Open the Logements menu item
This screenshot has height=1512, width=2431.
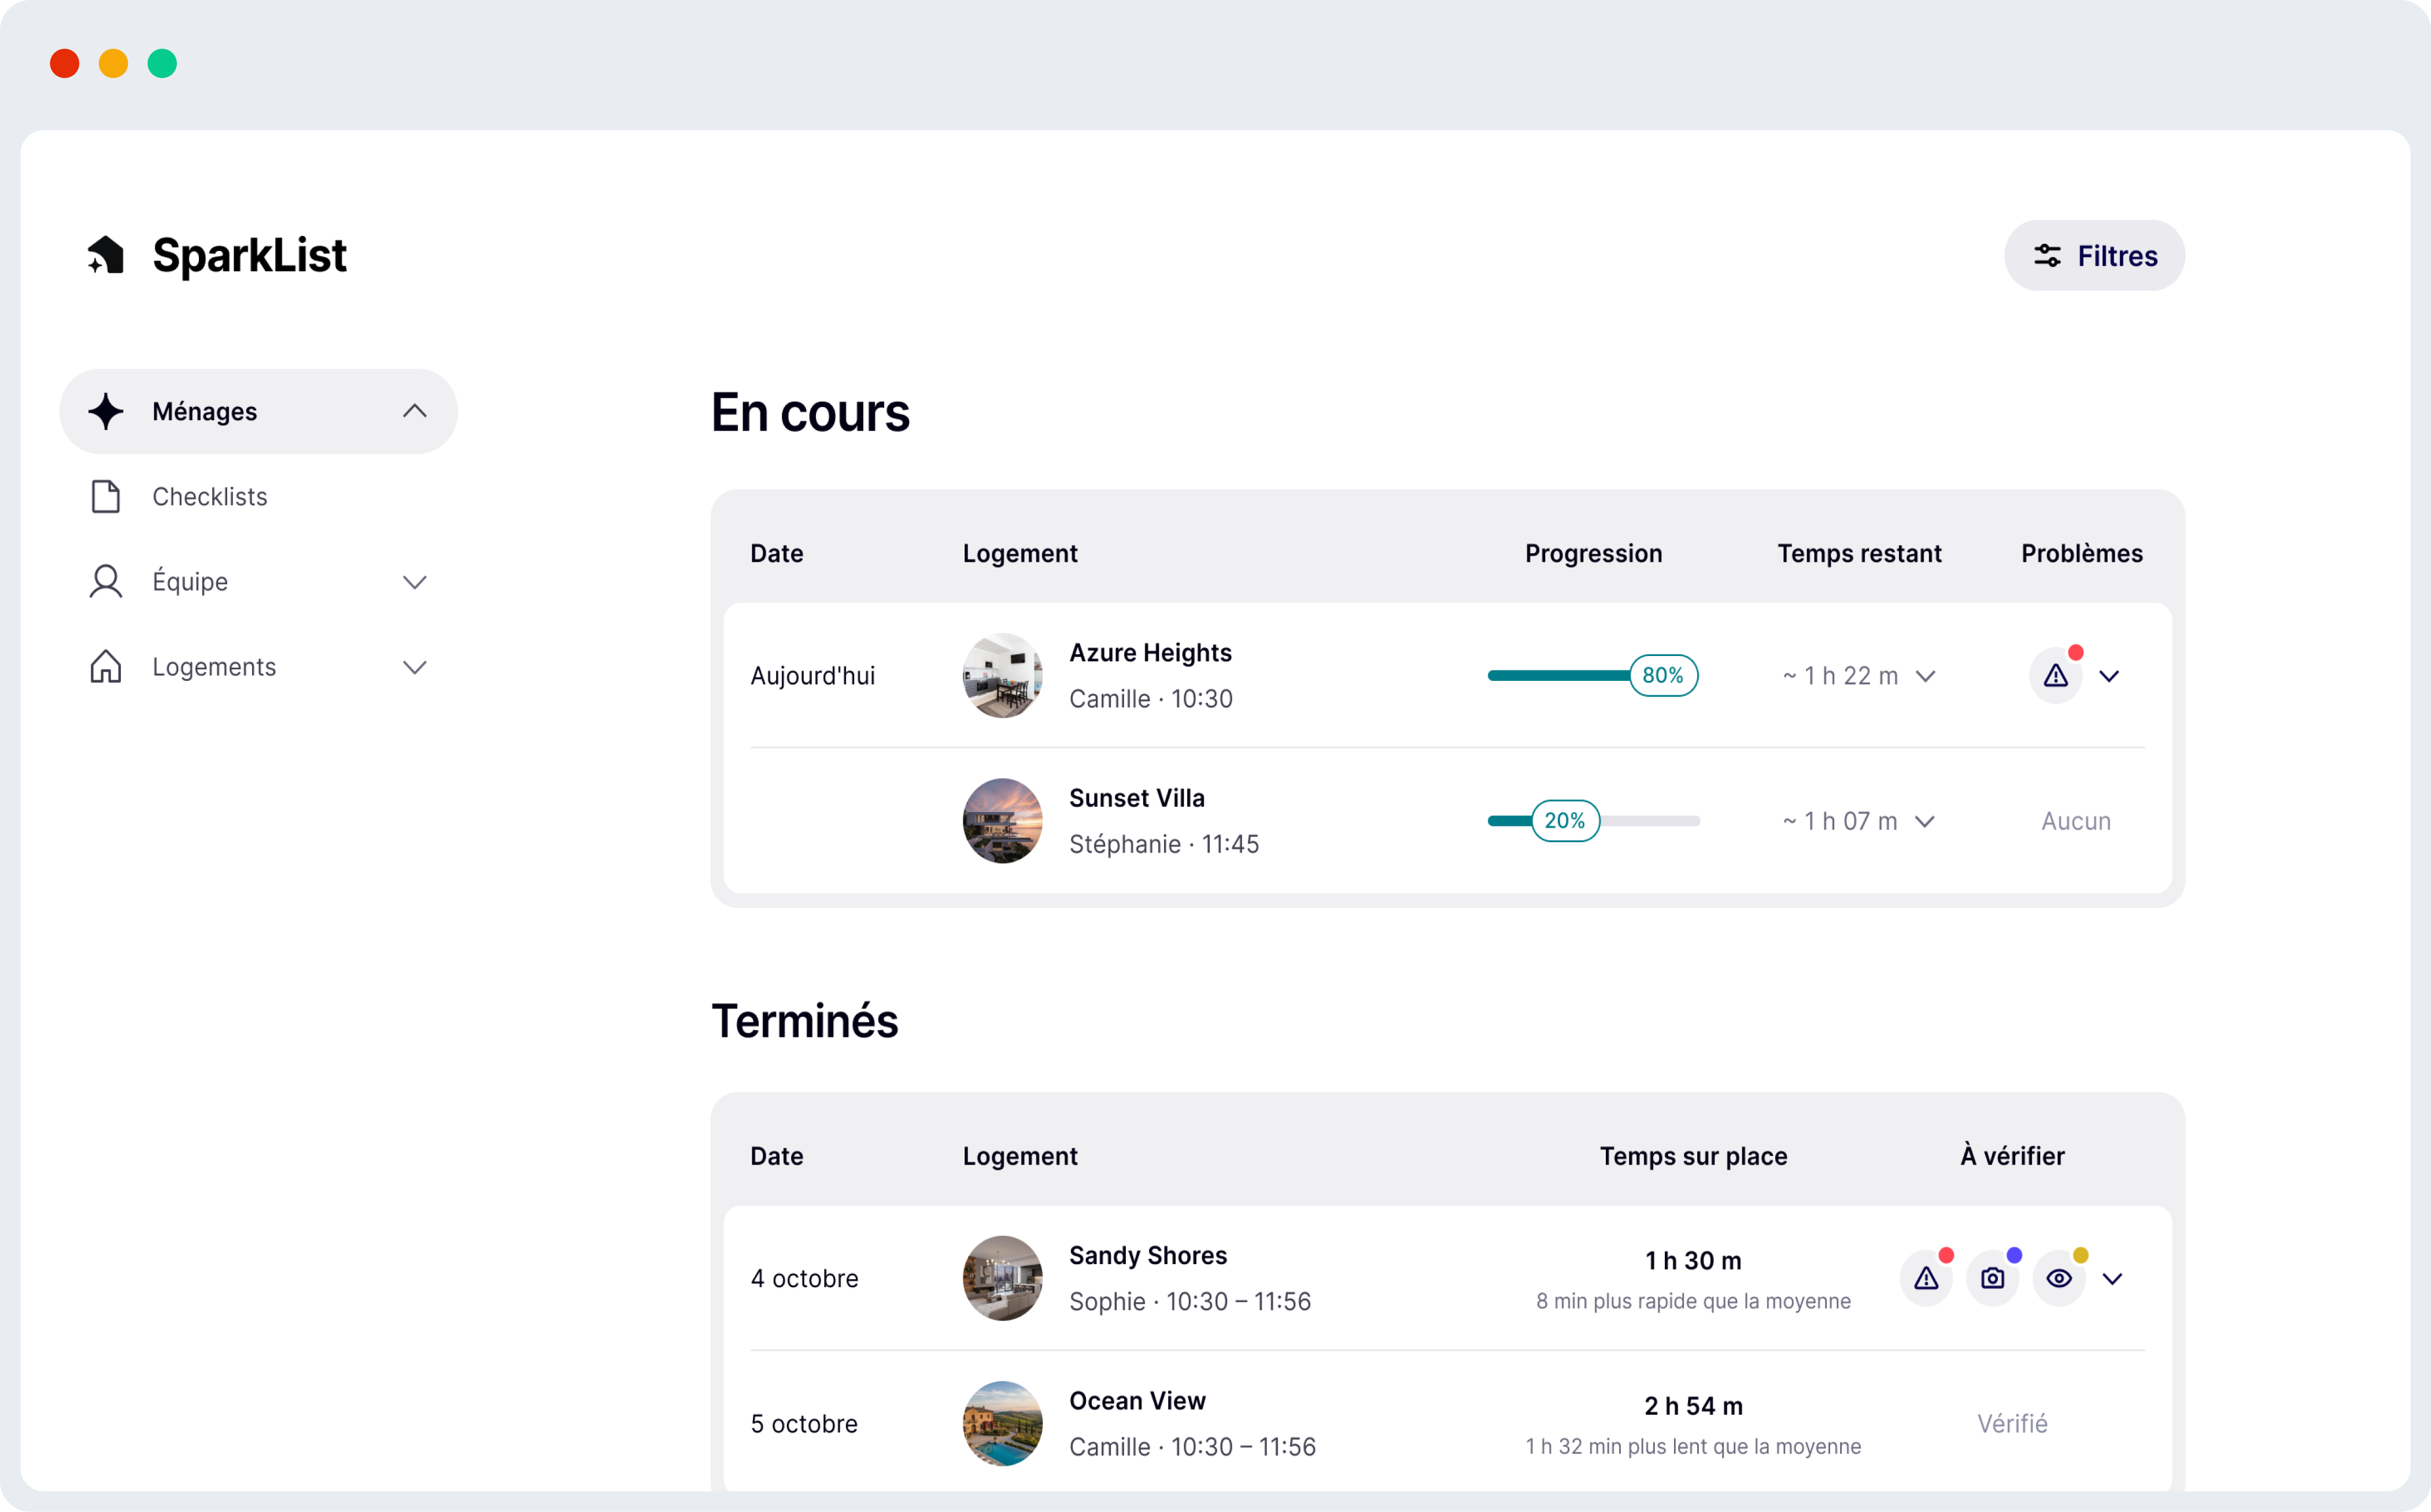[258, 666]
